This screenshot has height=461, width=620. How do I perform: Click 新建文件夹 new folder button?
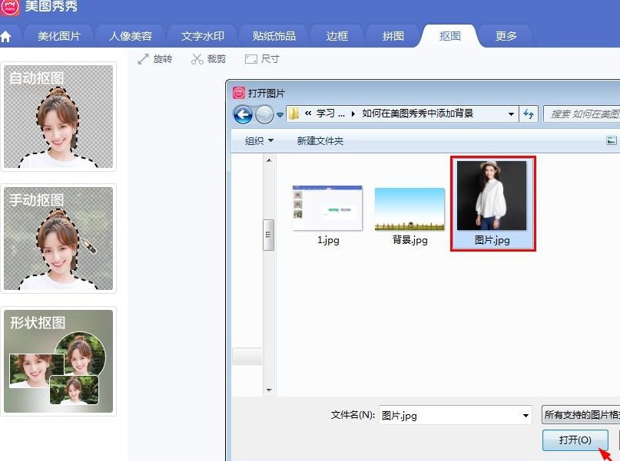coord(320,141)
